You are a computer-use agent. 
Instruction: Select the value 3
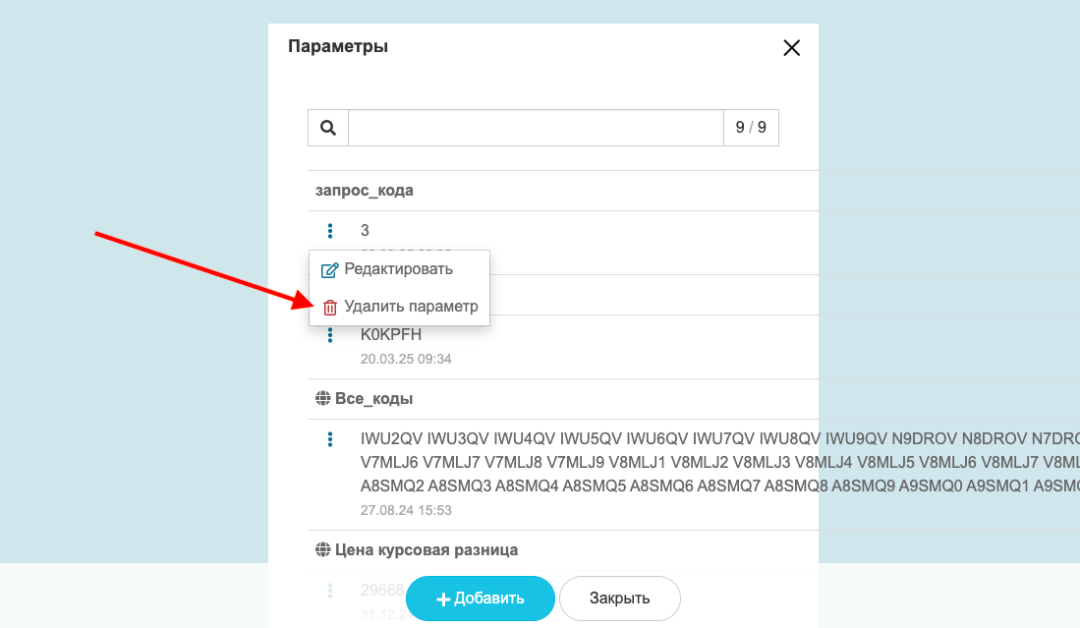[365, 231]
